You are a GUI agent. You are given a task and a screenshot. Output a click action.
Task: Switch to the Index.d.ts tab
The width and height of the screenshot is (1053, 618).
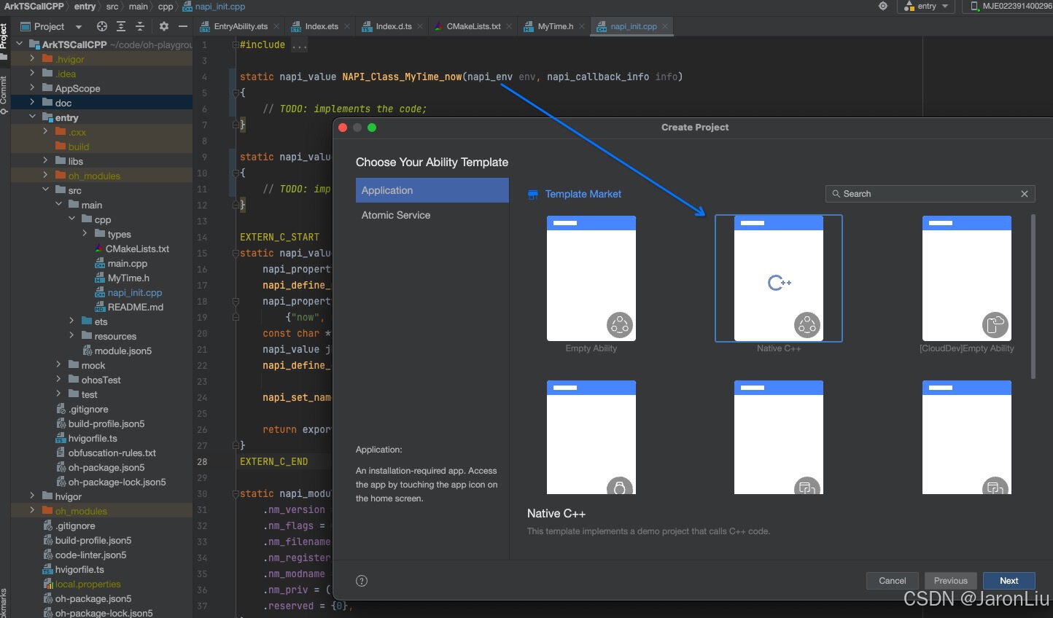393,26
